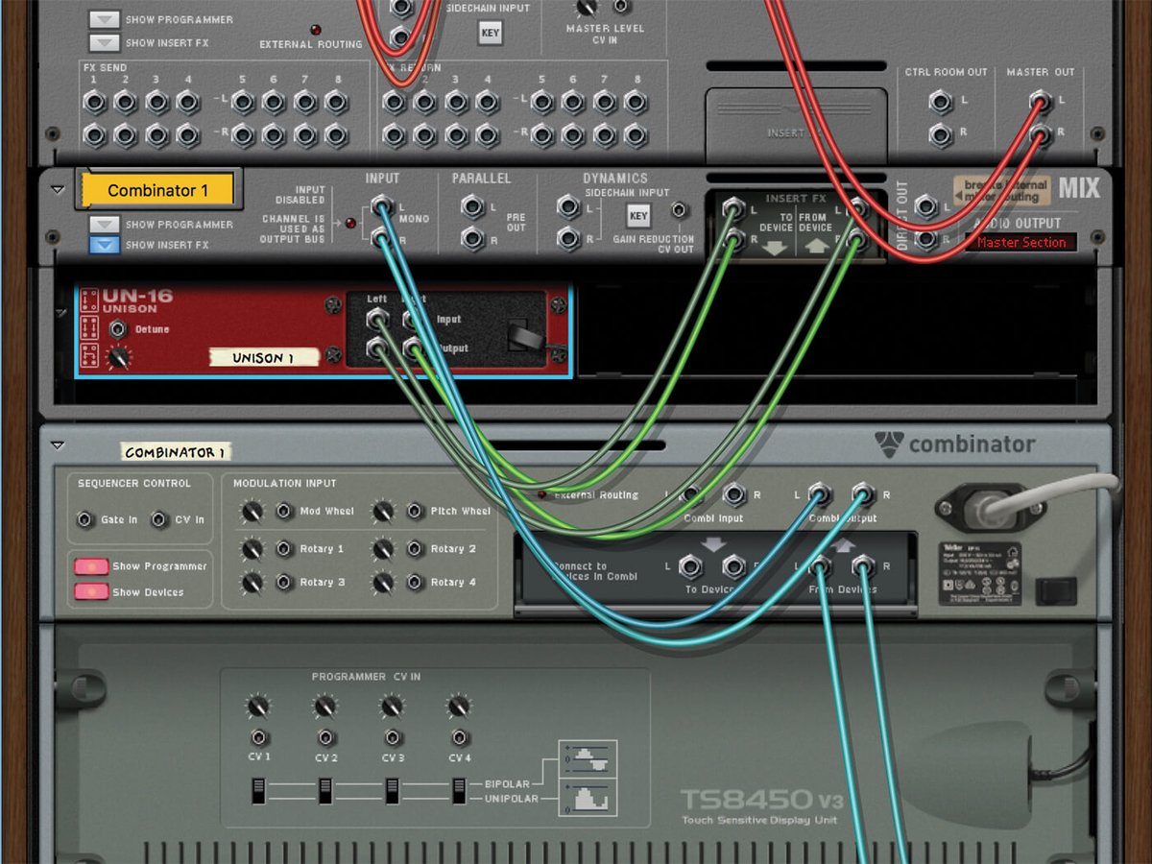The image size is (1152, 864).
Task: Toggle Show Programmer on the Combinator
Action: click(x=91, y=565)
